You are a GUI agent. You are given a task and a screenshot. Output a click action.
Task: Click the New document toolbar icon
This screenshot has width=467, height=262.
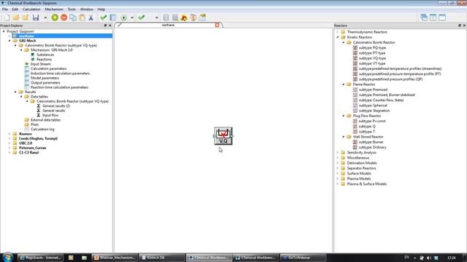click(x=7, y=17)
